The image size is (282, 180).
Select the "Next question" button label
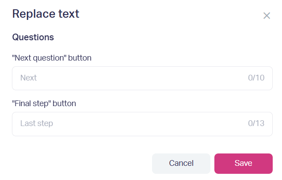click(x=52, y=58)
